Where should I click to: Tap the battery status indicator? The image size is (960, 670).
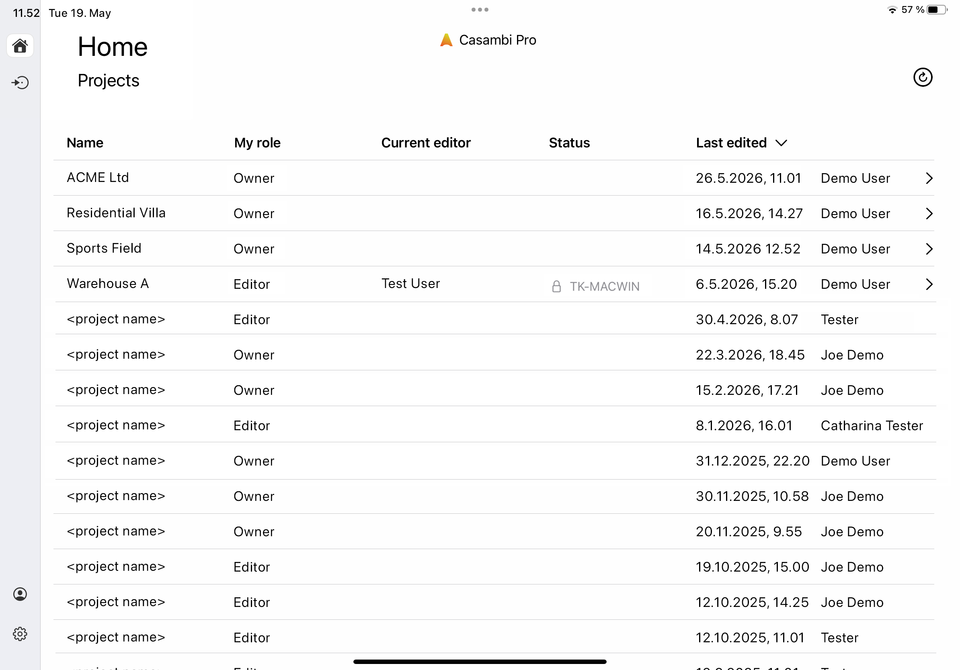[937, 10]
